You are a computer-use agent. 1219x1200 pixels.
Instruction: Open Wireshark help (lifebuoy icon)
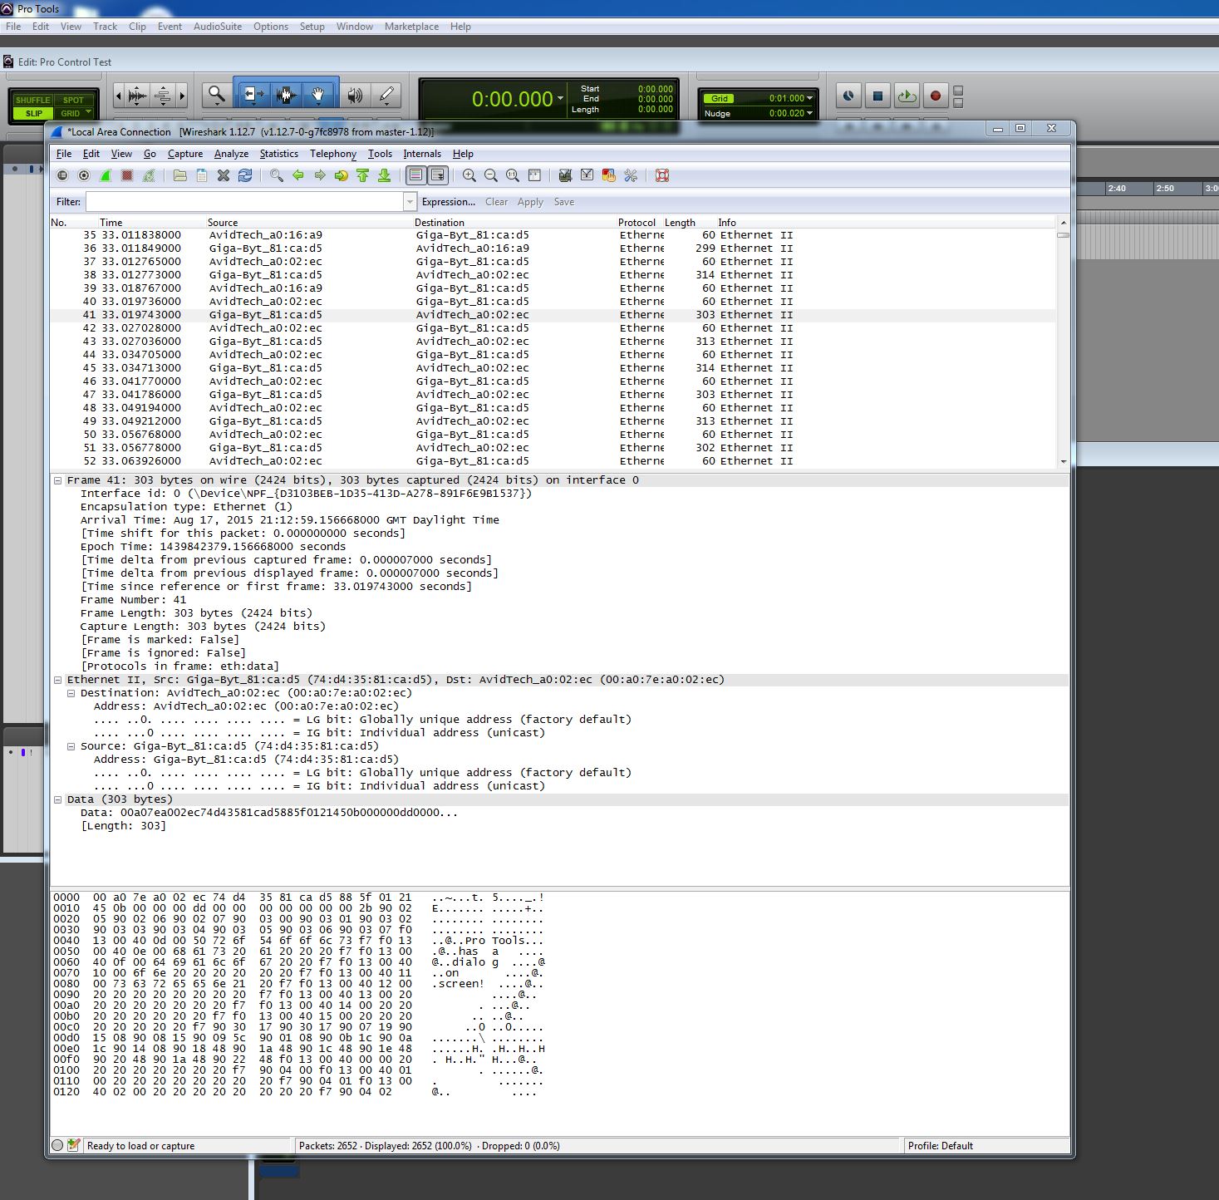(661, 175)
